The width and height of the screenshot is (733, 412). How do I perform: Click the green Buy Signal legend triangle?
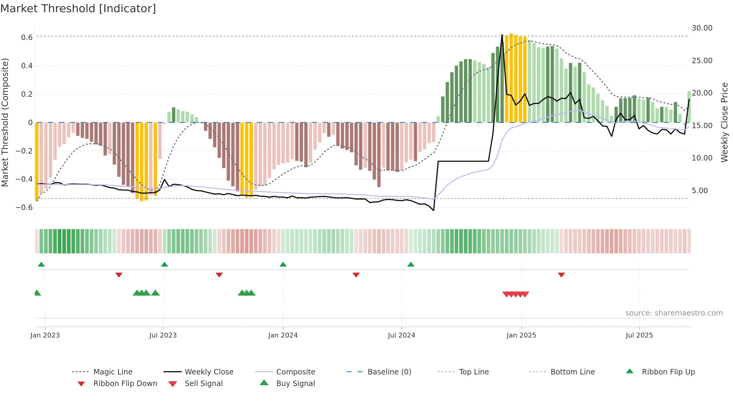tap(264, 382)
